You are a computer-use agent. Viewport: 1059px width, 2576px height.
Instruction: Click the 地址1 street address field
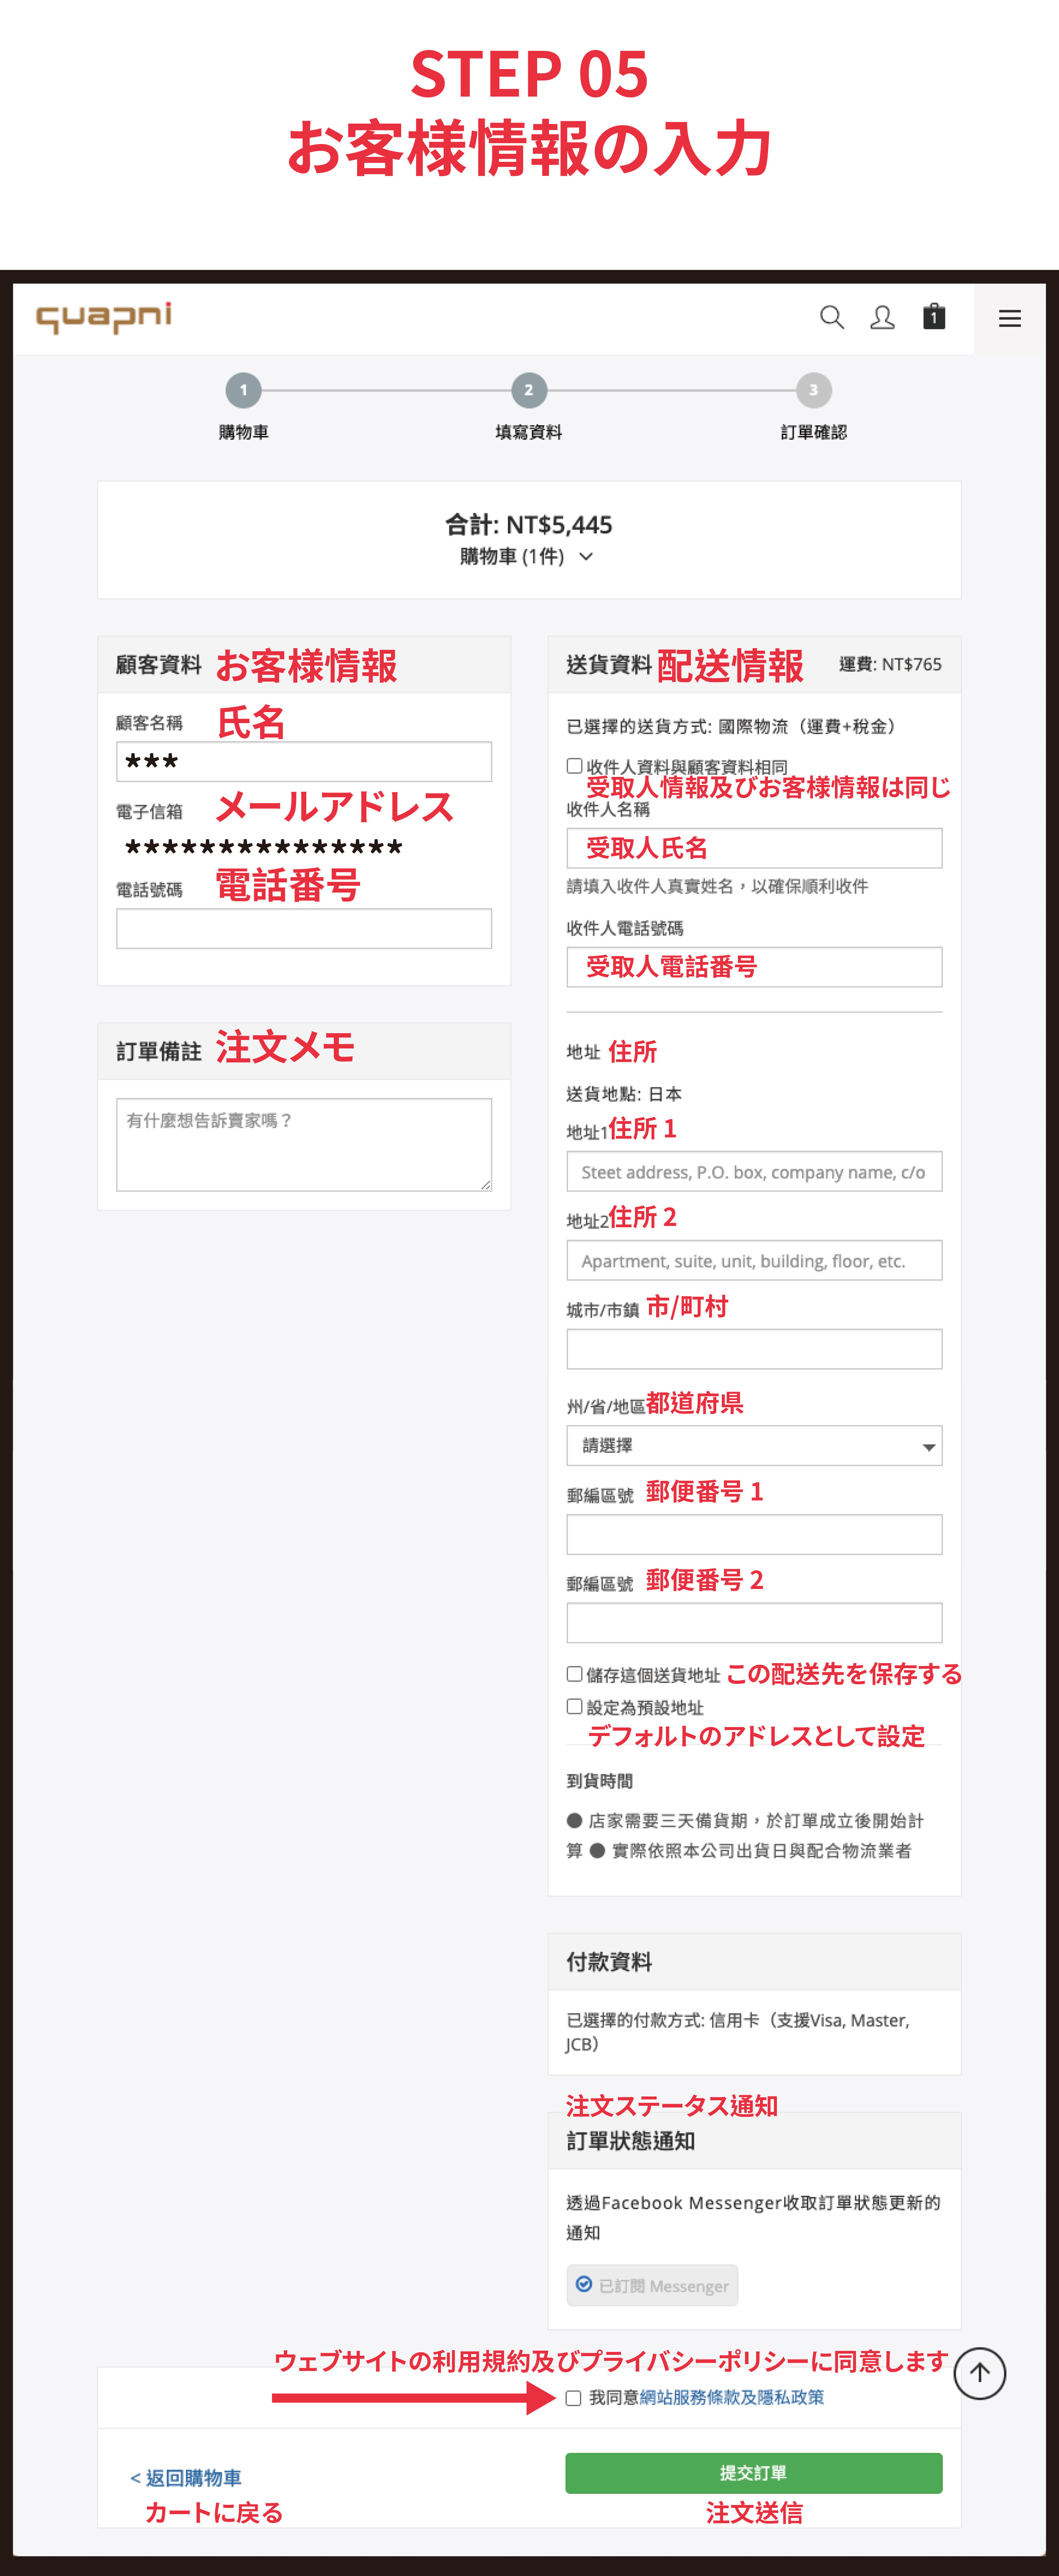[x=754, y=1172]
